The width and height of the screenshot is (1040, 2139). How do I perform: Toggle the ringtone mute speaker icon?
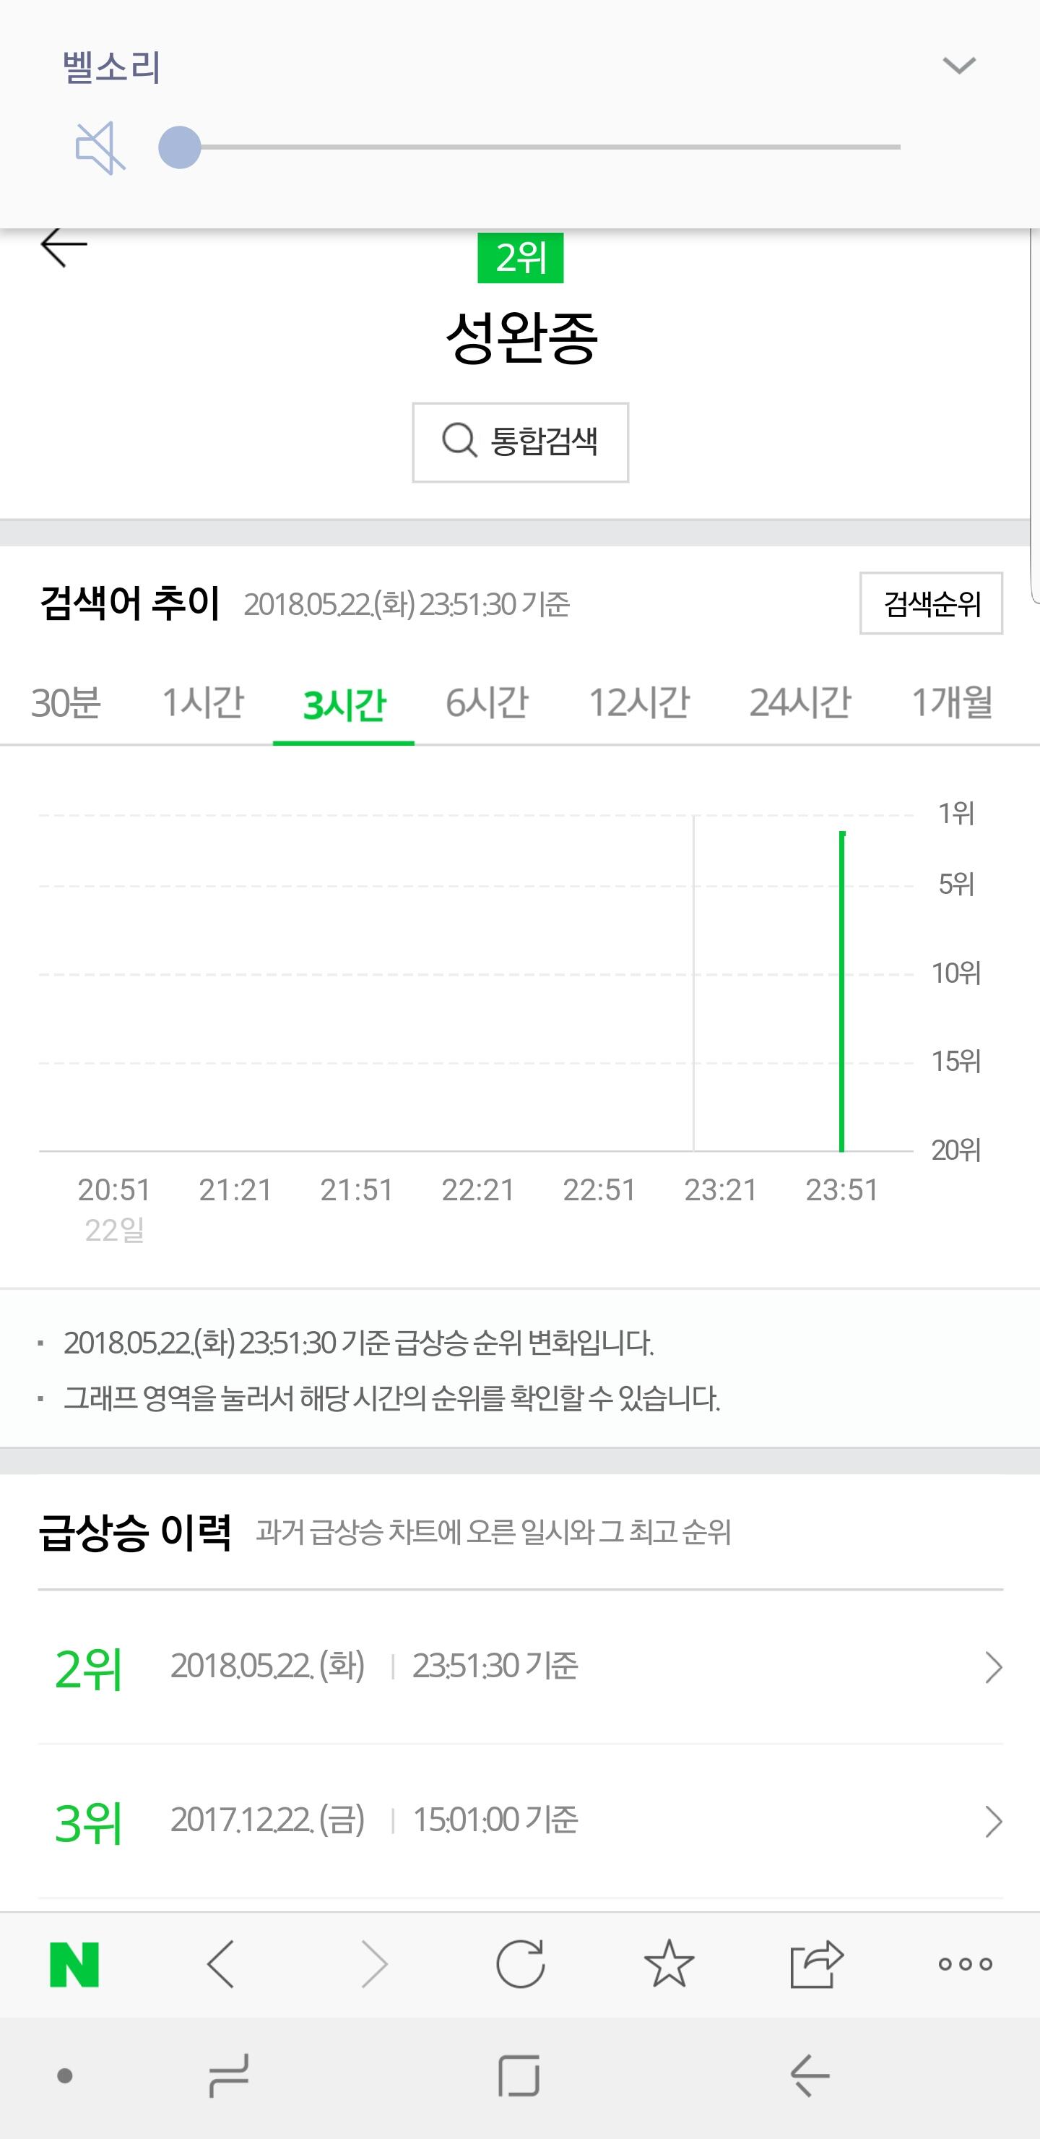pyautogui.click(x=100, y=148)
